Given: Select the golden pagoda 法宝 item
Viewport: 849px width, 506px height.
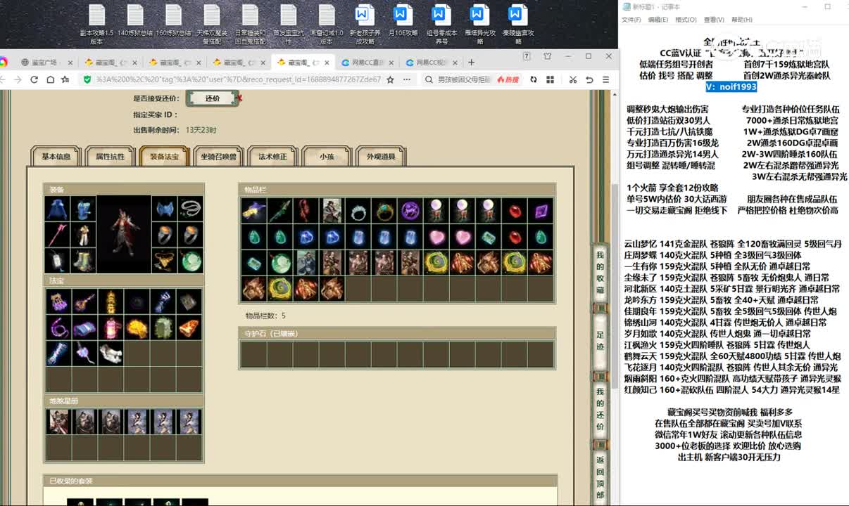Looking at the screenshot, I should pyautogui.click(x=111, y=301).
